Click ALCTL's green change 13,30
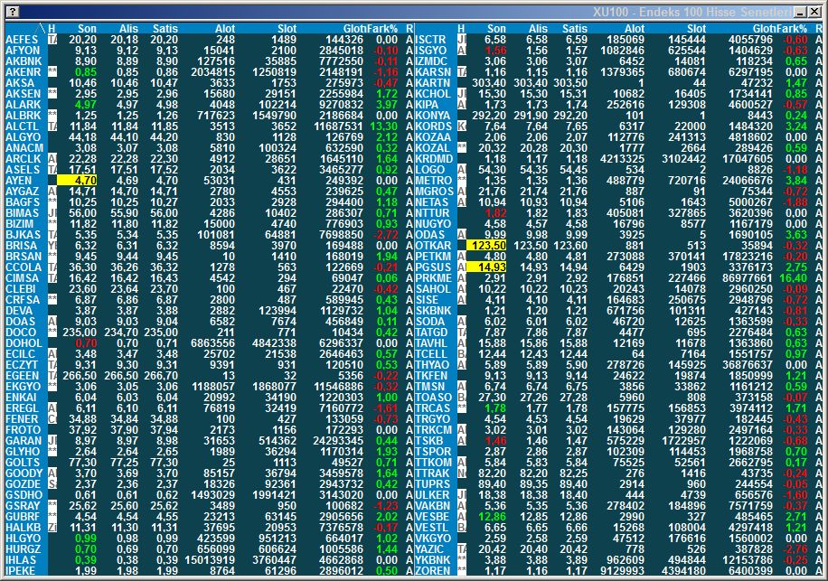 [x=384, y=127]
